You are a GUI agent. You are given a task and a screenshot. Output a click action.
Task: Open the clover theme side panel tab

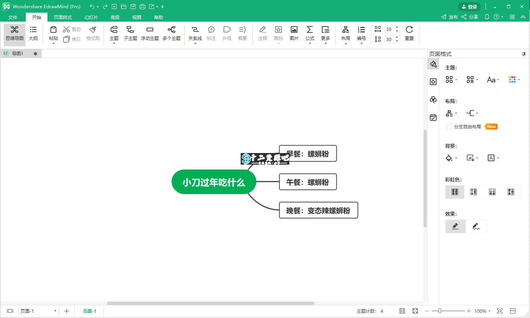(433, 100)
